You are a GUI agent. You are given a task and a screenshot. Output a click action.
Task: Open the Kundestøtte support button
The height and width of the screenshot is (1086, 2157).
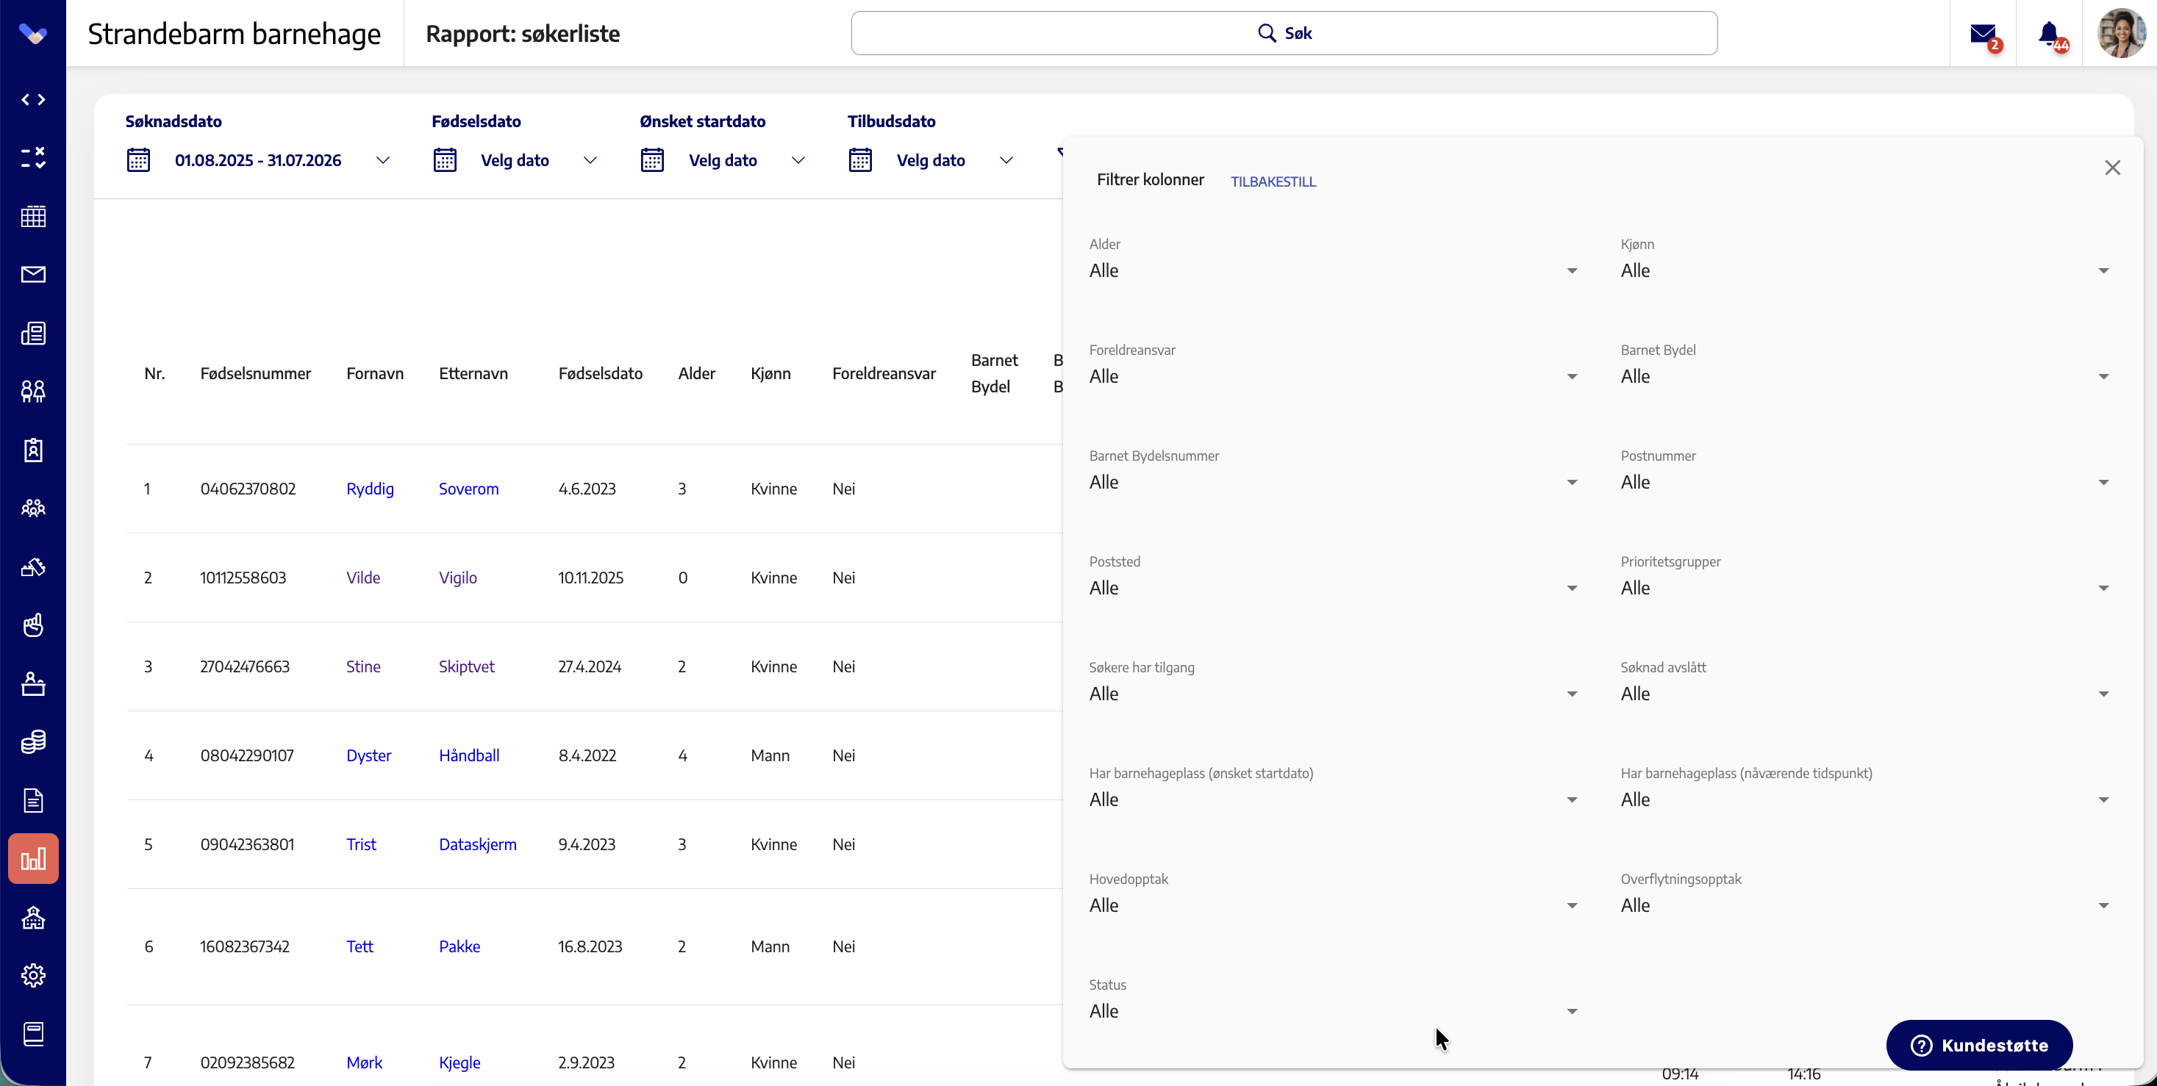[1980, 1045]
